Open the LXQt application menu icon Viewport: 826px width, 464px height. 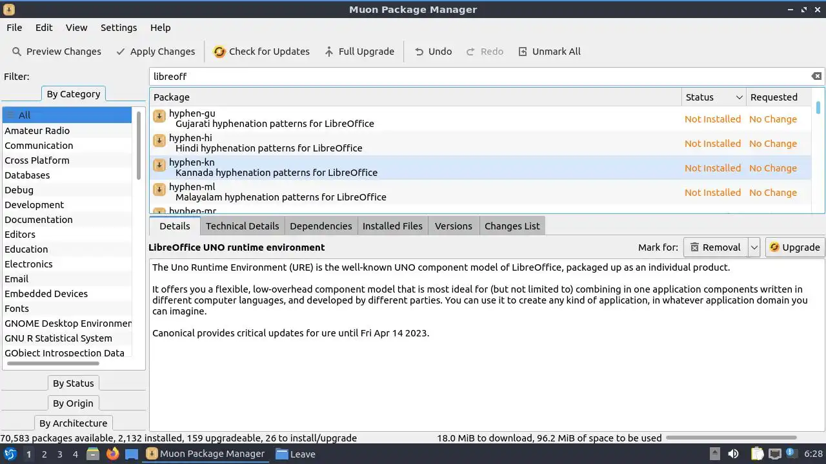[10, 454]
